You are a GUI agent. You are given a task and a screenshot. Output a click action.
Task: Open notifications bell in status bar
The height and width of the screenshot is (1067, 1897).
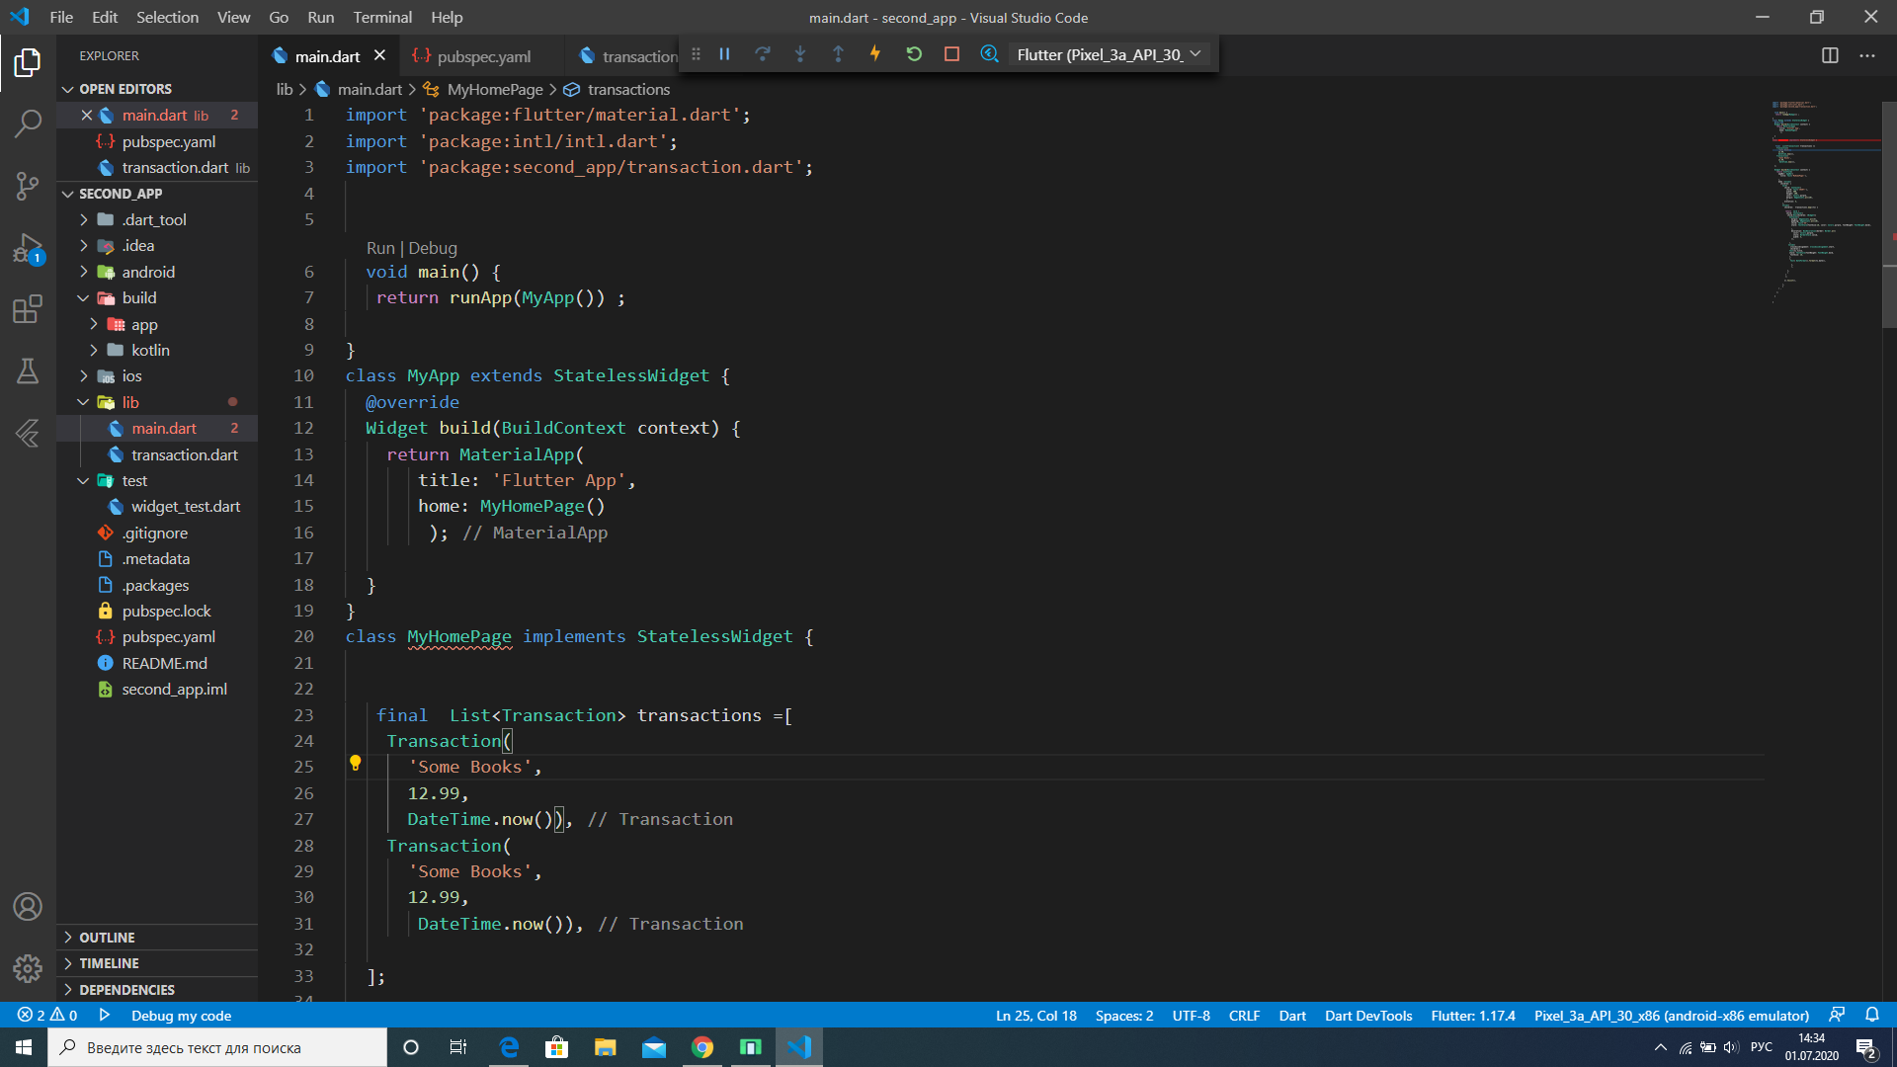pyautogui.click(x=1872, y=1015)
